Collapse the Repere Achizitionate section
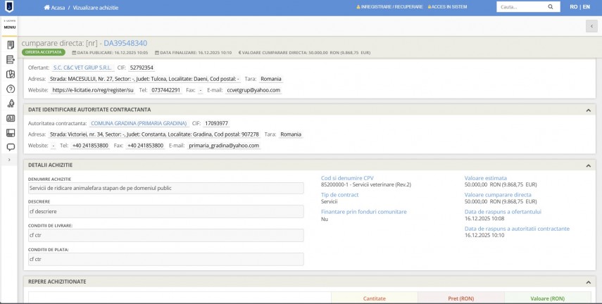 [x=588, y=281]
